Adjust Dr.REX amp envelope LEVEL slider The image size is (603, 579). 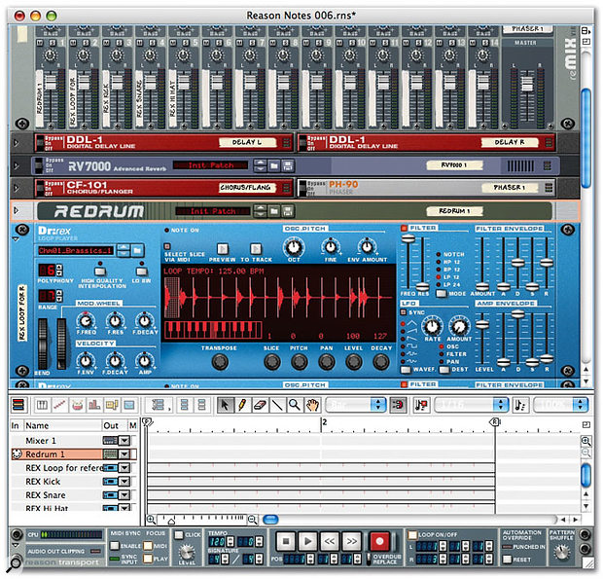pos(482,325)
